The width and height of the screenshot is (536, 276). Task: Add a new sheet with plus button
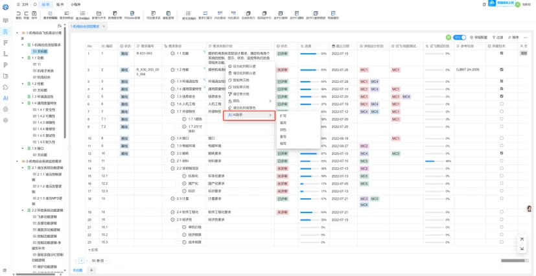coord(91,270)
